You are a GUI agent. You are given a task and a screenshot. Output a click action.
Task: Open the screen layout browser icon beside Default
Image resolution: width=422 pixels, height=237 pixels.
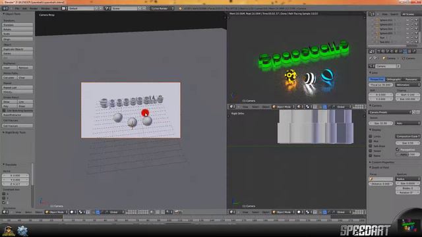[64, 9]
